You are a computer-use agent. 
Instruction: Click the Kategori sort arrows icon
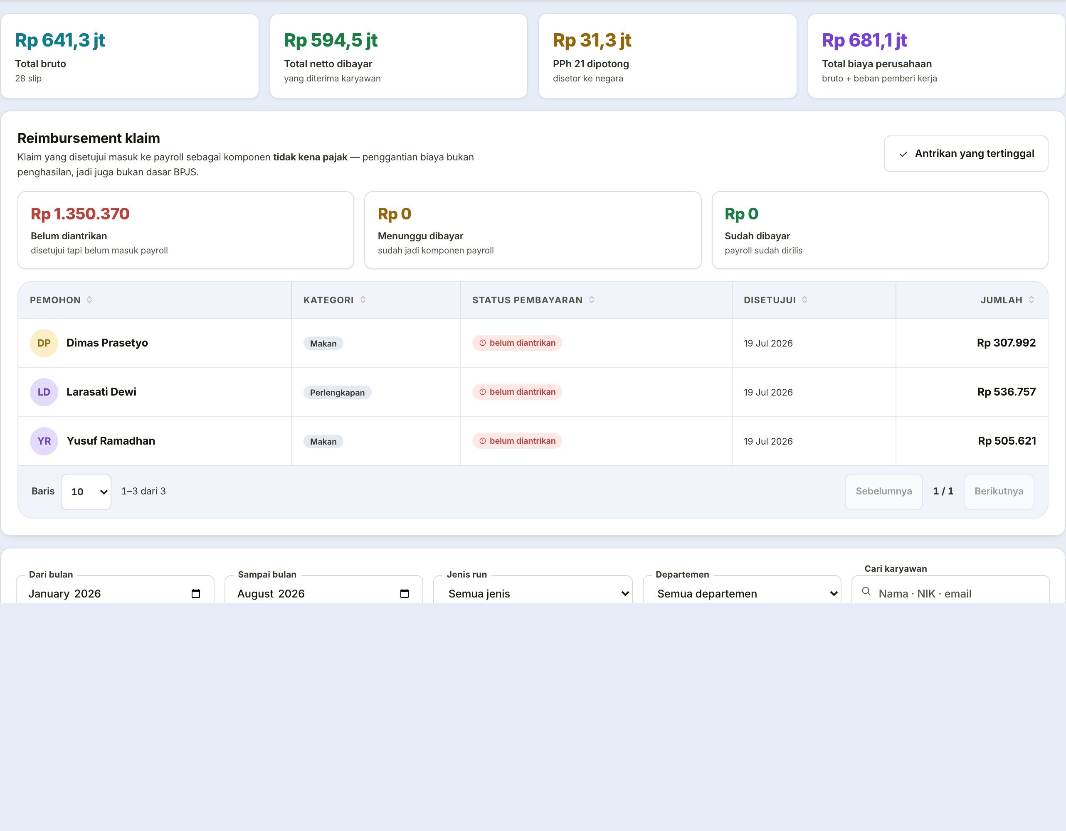pos(363,300)
